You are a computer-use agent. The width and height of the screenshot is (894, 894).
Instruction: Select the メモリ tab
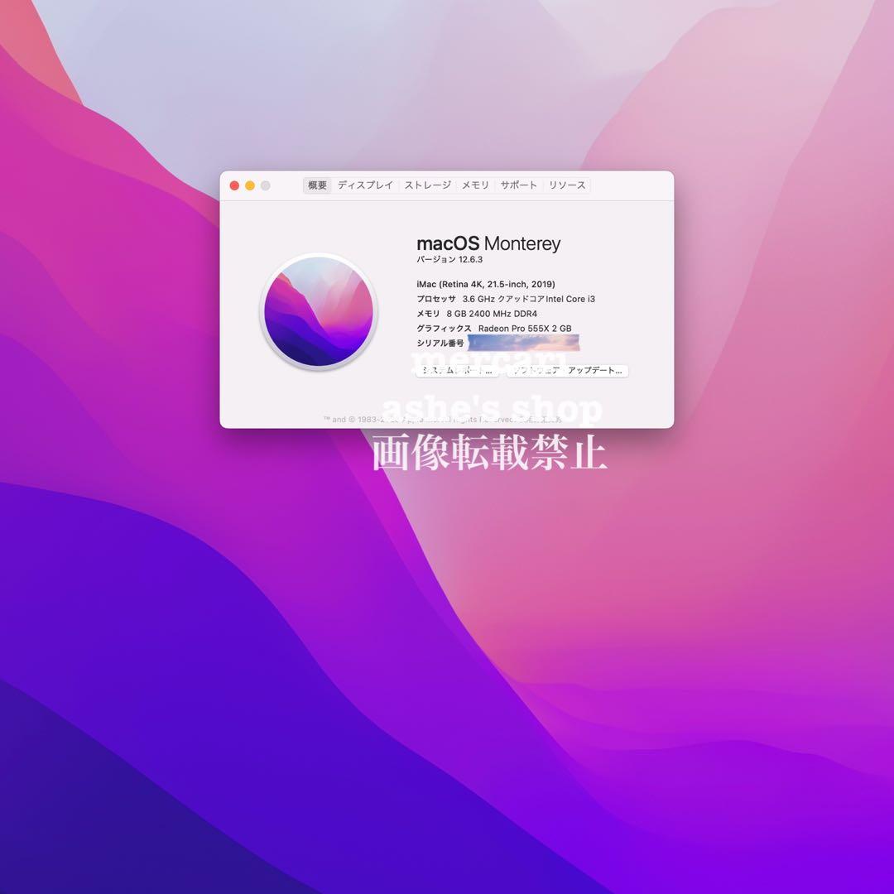tap(473, 185)
